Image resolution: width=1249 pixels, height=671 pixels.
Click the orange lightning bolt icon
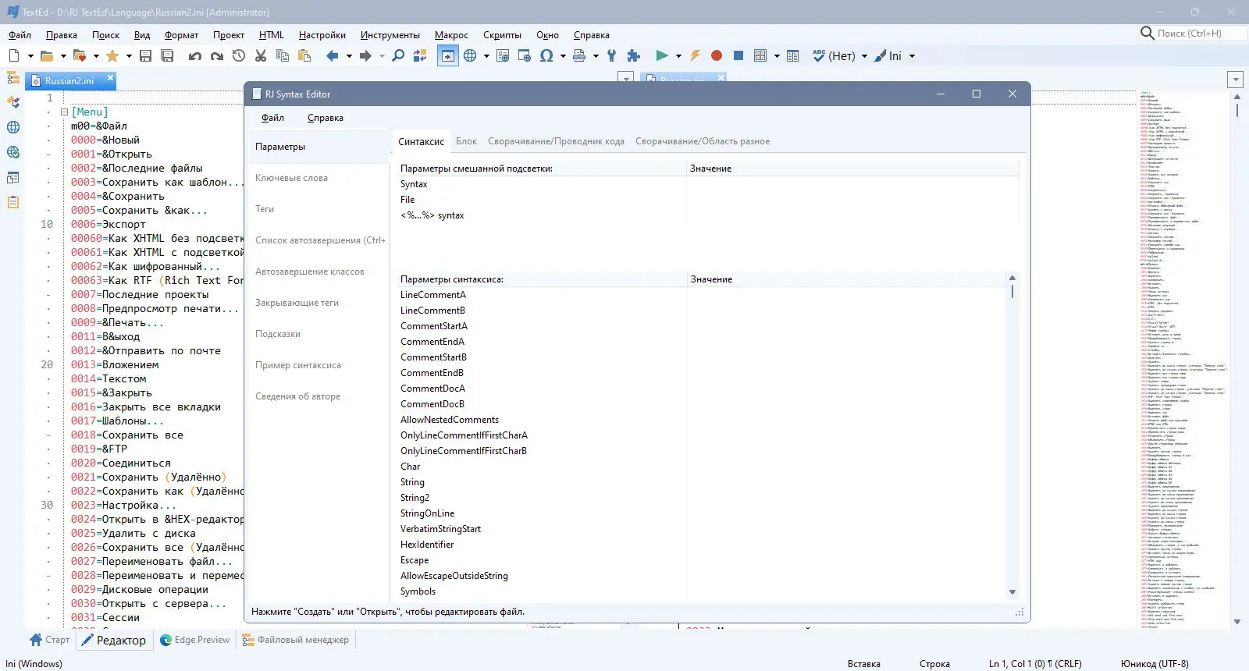(x=695, y=55)
